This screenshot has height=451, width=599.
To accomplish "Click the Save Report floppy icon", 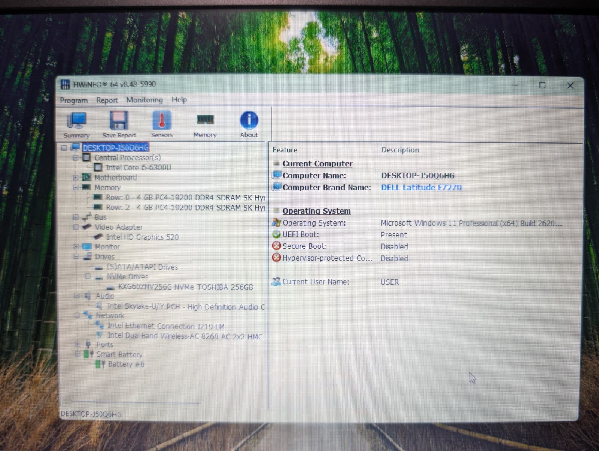I will [x=119, y=120].
